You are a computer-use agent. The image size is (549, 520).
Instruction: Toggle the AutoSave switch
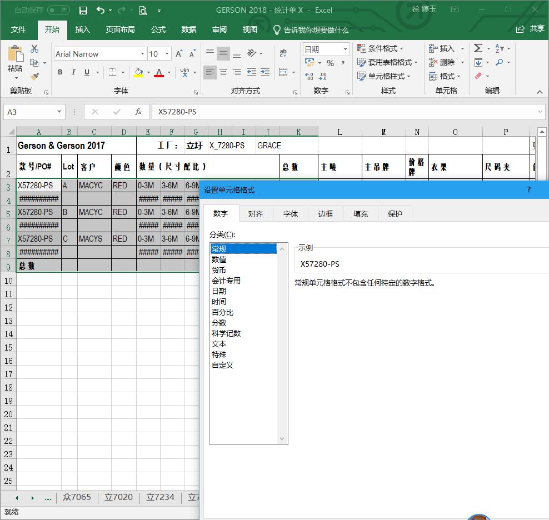58,10
